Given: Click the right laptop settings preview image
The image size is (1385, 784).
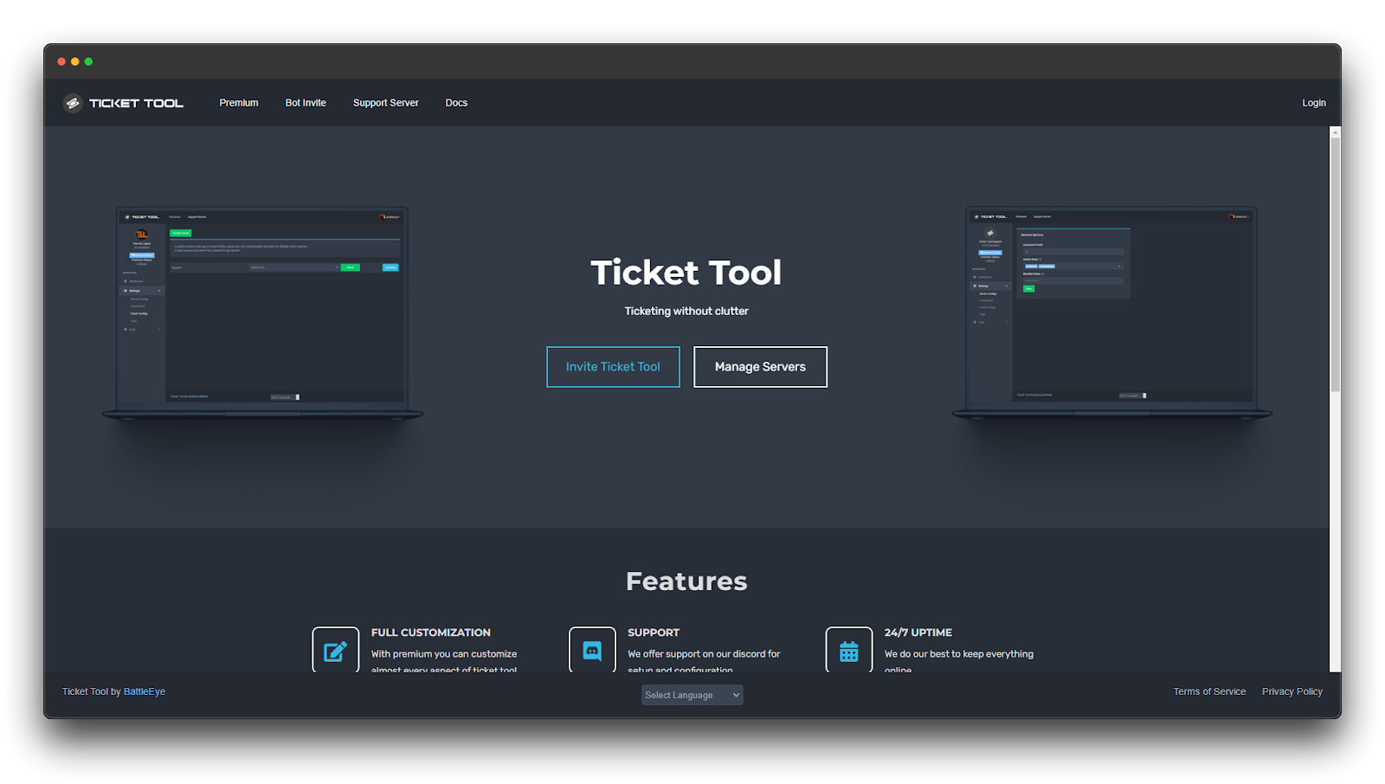Looking at the screenshot, I should pos(1111,314).
